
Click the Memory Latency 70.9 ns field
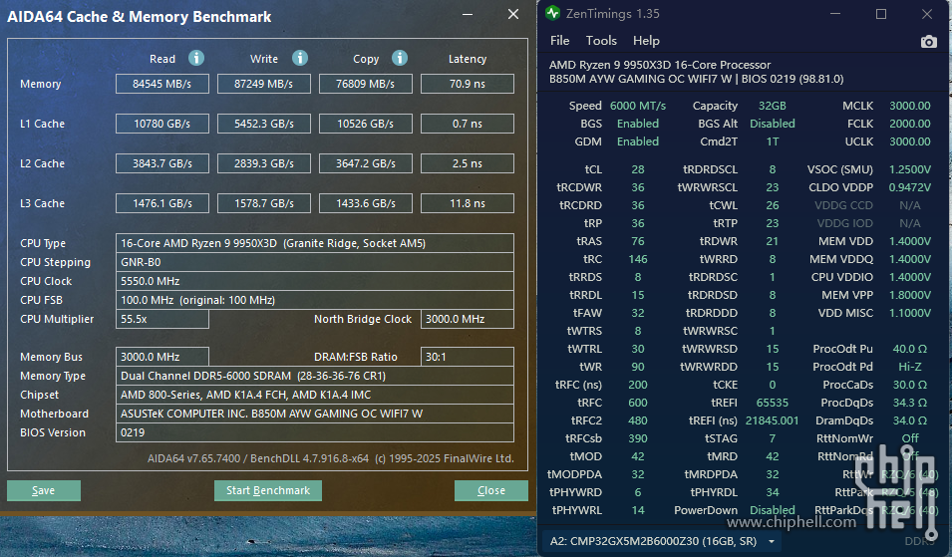pyautogui.click(x=467, y=84)
